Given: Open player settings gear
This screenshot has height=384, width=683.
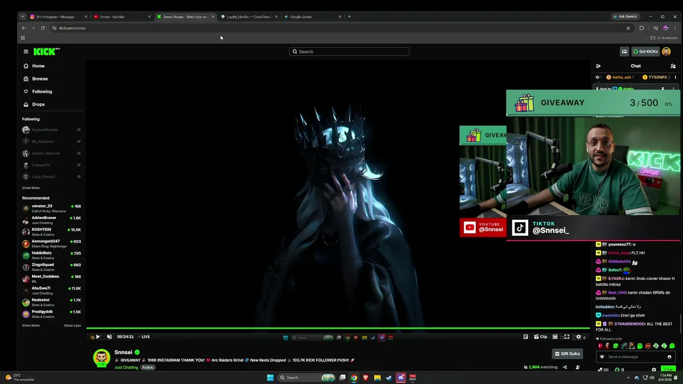Looking at the screenshot, I should coord(578,337).
